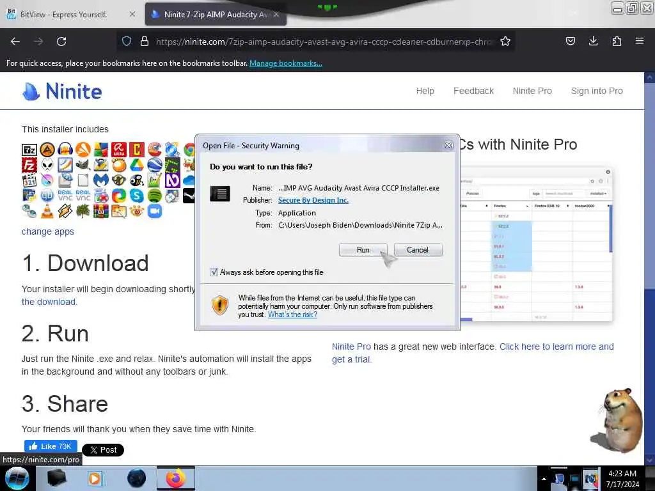
Task: Click the red Avira icon
Action: [118, 150]
